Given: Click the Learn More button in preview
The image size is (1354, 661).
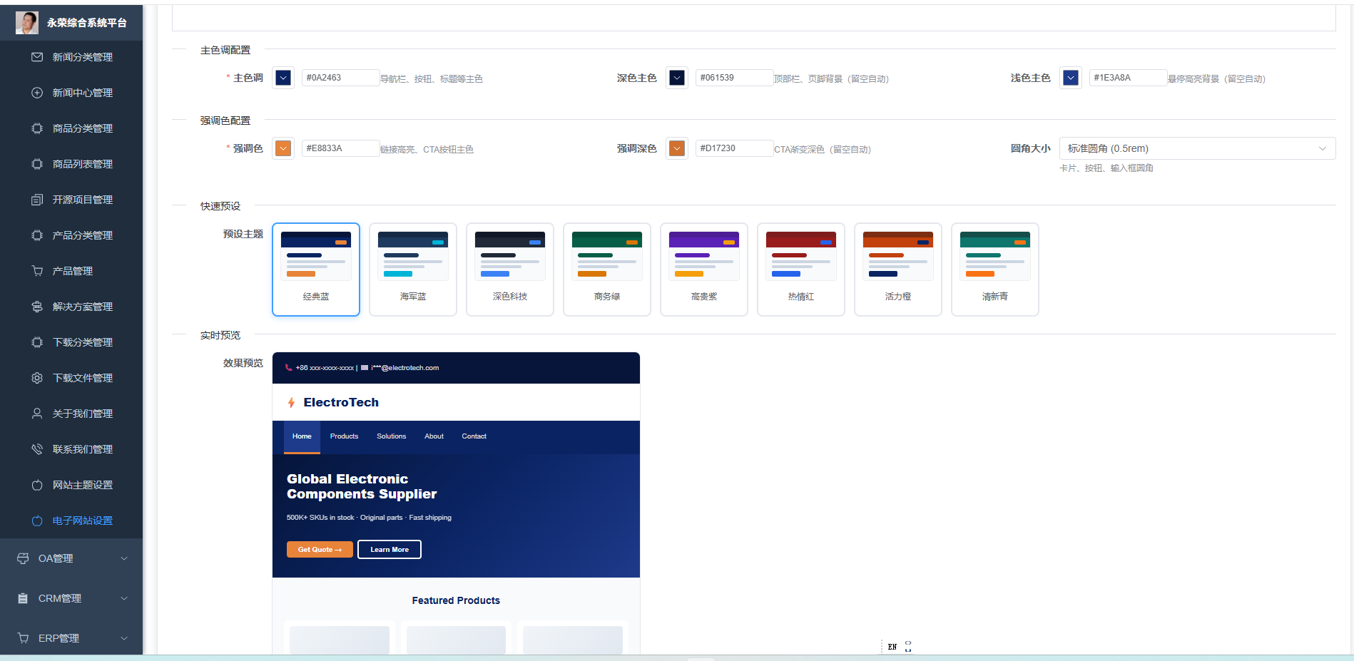Looking at the screenshot, I should 390,550.
